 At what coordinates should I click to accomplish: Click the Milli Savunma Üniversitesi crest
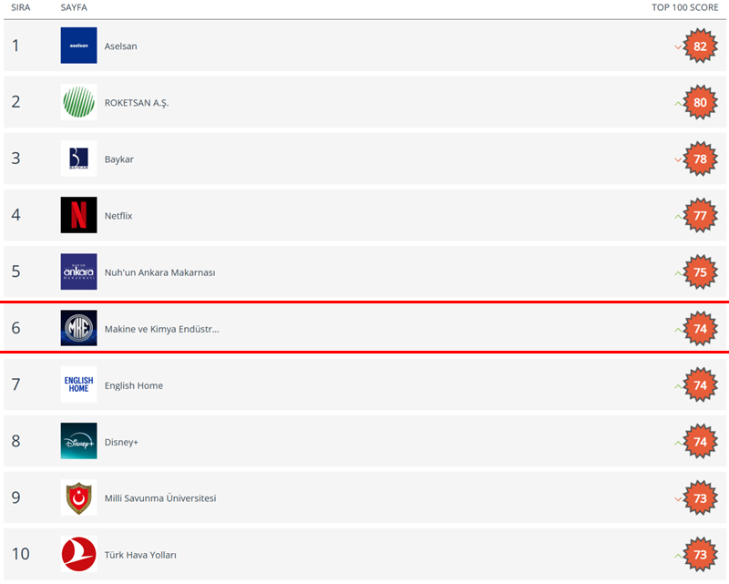click(x=78, y=497)
